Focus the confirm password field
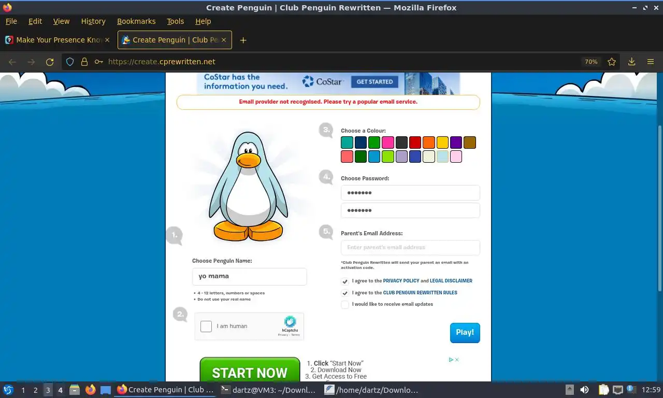The height and width of the screenshot is (398, 663). point(410,210)
